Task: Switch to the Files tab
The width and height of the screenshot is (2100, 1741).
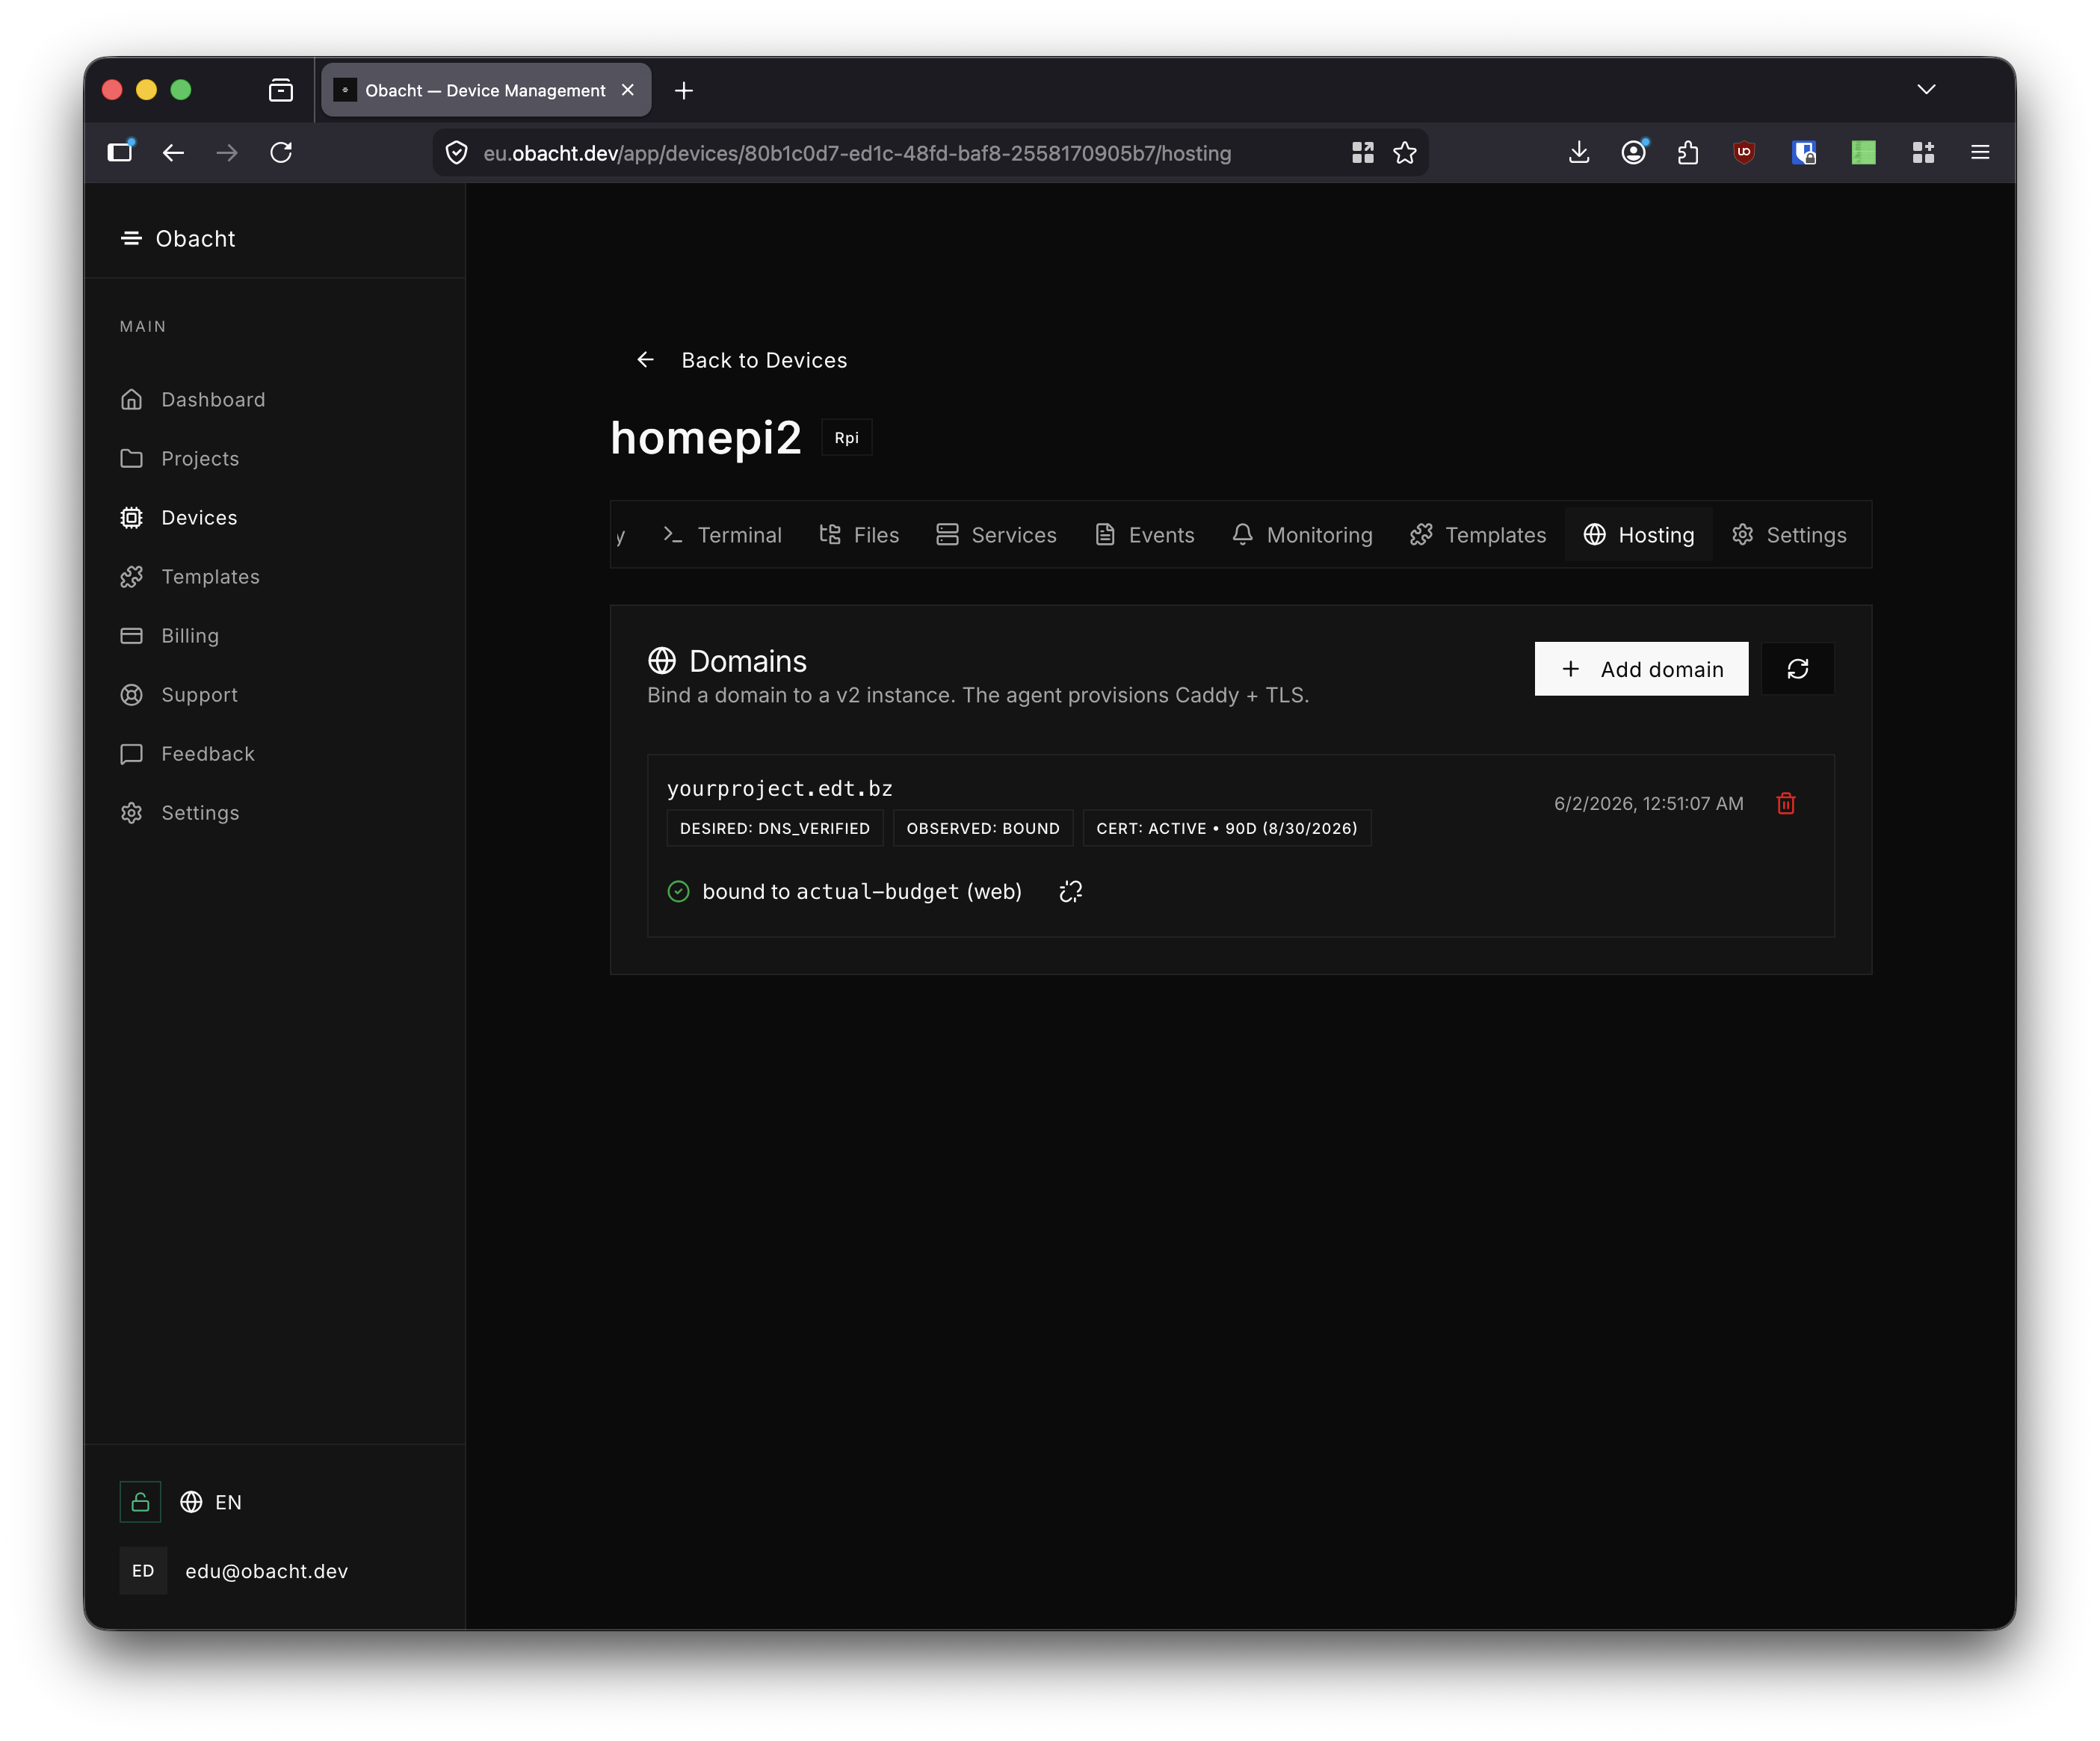Action: click(859, 535)
